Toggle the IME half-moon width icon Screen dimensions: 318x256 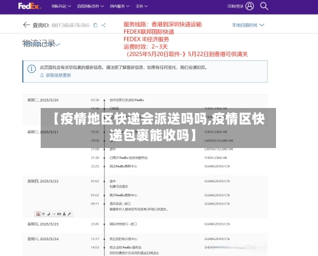48,214
